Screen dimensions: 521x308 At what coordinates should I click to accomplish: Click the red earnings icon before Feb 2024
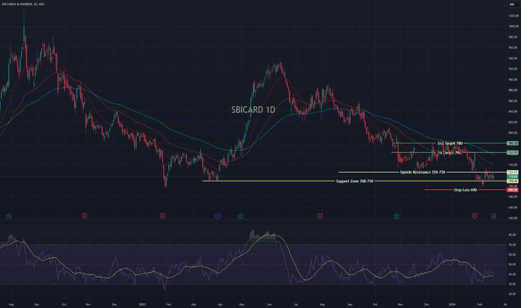475,216
